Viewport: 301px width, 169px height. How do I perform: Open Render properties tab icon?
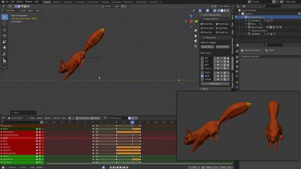(x=237, y=57)
